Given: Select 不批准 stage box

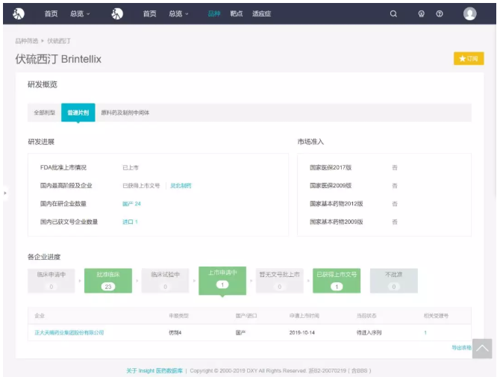Looking at the screenshot, I should 394,281.
